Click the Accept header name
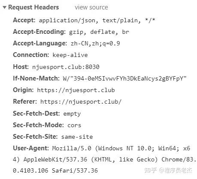Image resolution: width=197 pixels, height=179 pixels. pos(24,20)
